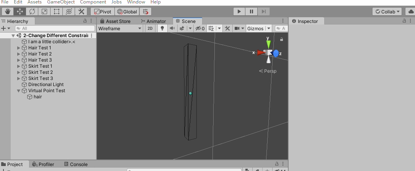Click the Hierarchy search field
Viewport: 415px width, 171px height.
click(x=55, y=28)
